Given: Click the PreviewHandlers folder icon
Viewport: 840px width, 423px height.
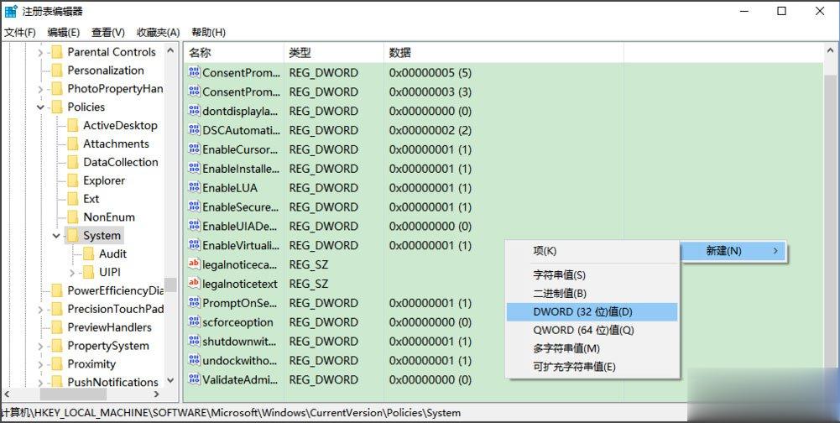Looking at the screenshot, I should pyautogui.click(x=57, y=327).
